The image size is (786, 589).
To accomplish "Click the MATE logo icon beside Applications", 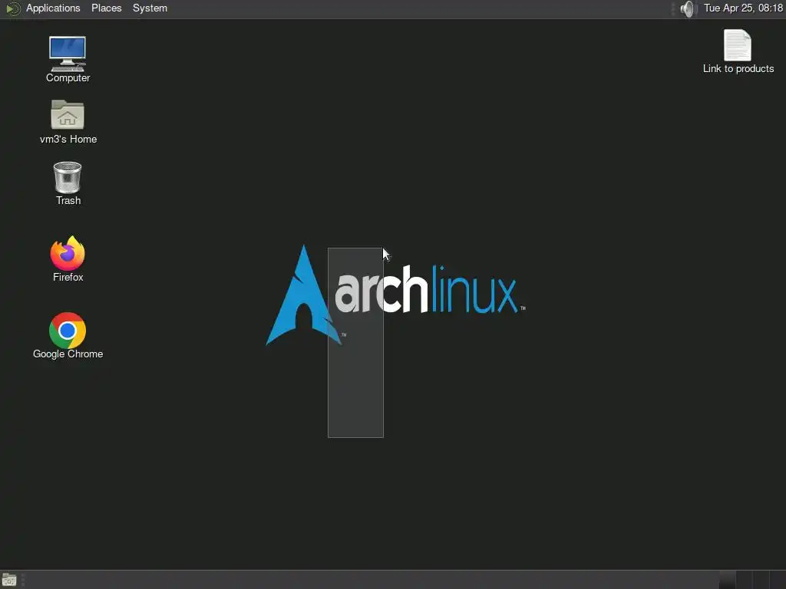I will point(13,8).
